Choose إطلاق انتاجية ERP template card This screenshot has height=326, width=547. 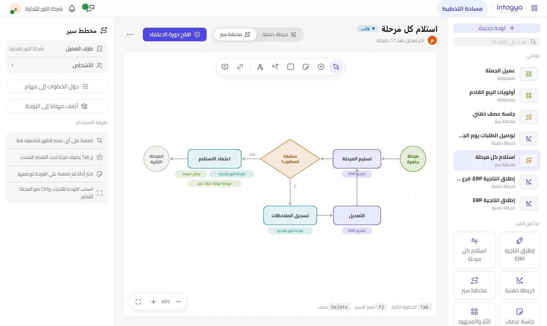coord(520,250)
